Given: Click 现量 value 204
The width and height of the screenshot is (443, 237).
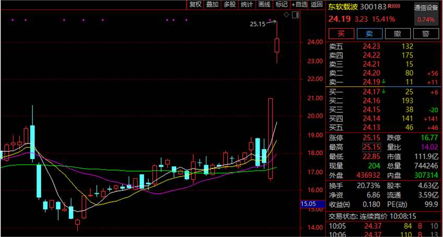Looking at the screenshot, I should (374, 166).
